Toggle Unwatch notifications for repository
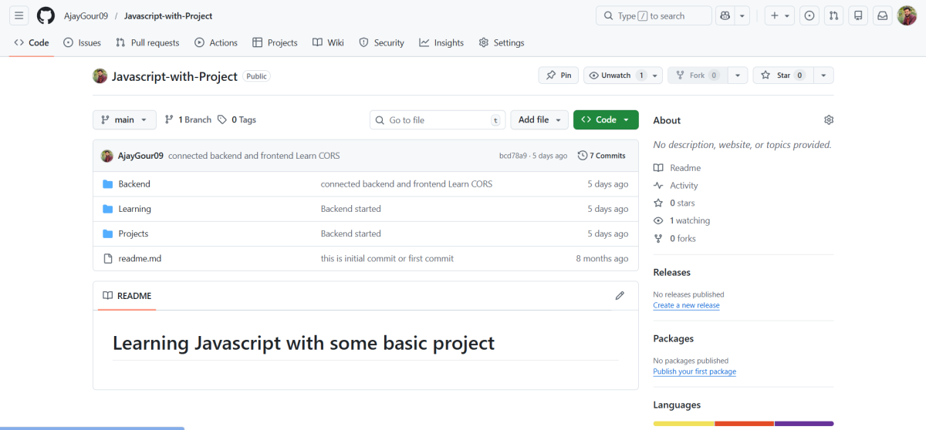The image size is (926, 430). [615, 76]
